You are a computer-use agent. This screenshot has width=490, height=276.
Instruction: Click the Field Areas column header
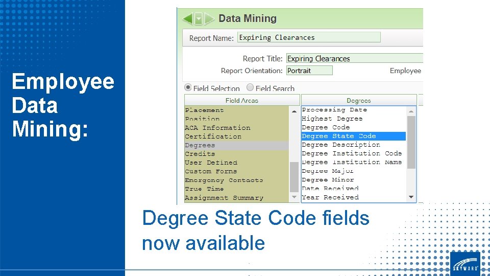tap(242, 100)
